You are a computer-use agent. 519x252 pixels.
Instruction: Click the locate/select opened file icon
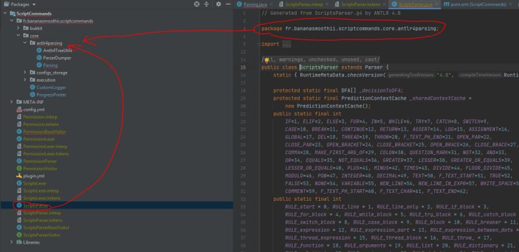pyautogui.click(x=197, y=5)
